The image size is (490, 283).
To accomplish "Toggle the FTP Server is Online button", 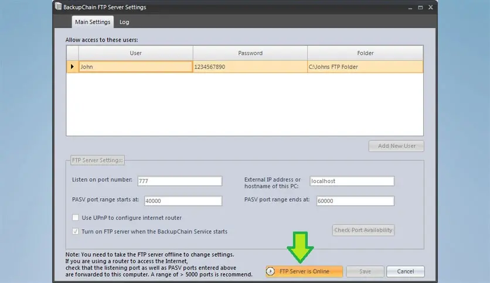I will point(304,271).
